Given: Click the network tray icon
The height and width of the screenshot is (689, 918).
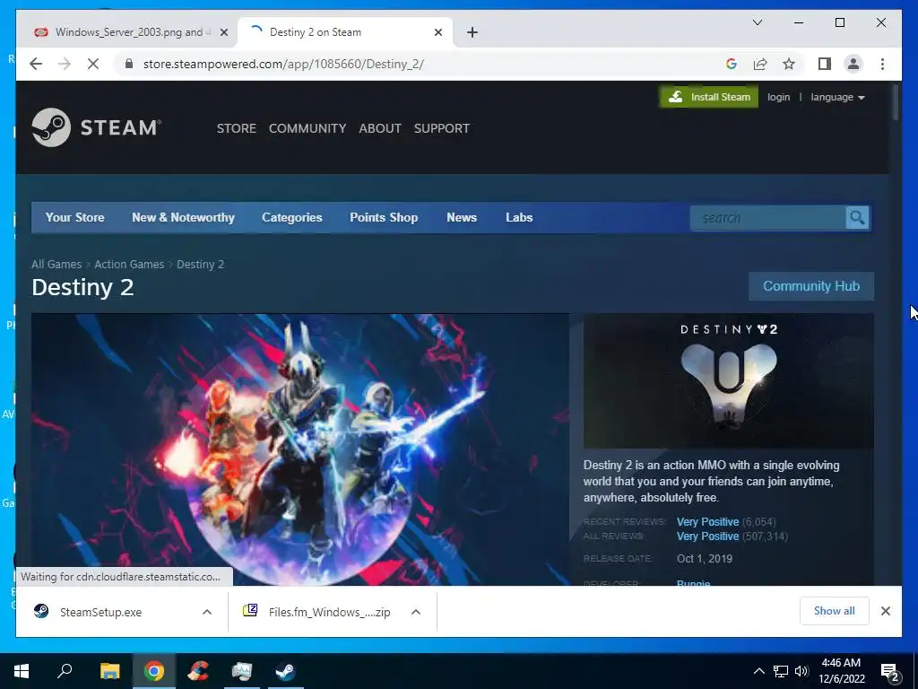Looking at the screenshot, I should [781, 671].
